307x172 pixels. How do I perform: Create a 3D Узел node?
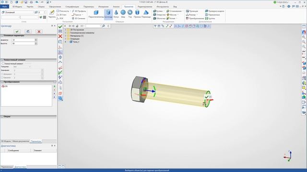click(x=61, y=15)
